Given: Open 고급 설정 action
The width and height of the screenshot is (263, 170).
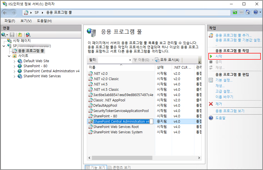Looking at the screenshot, I should click(224, 91).
